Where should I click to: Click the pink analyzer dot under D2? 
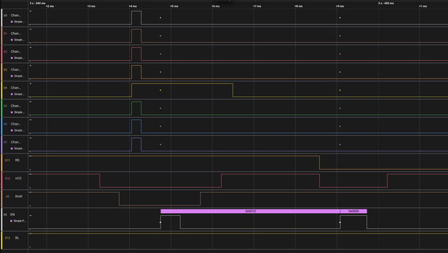pos(12,58)
